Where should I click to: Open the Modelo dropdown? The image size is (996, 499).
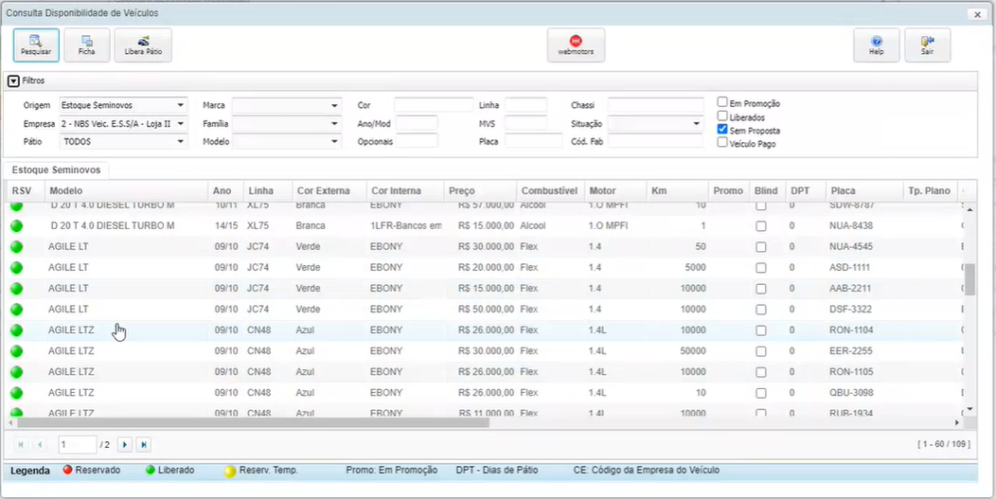point(287,142)
